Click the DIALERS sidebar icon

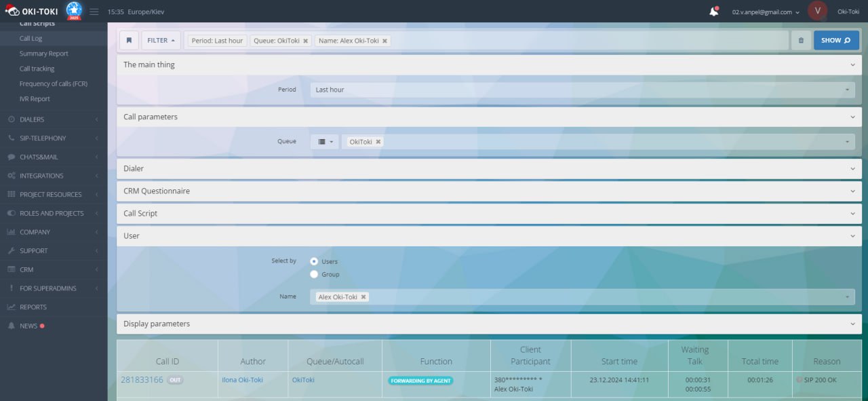pyautogui.click(x=12, y=119)
